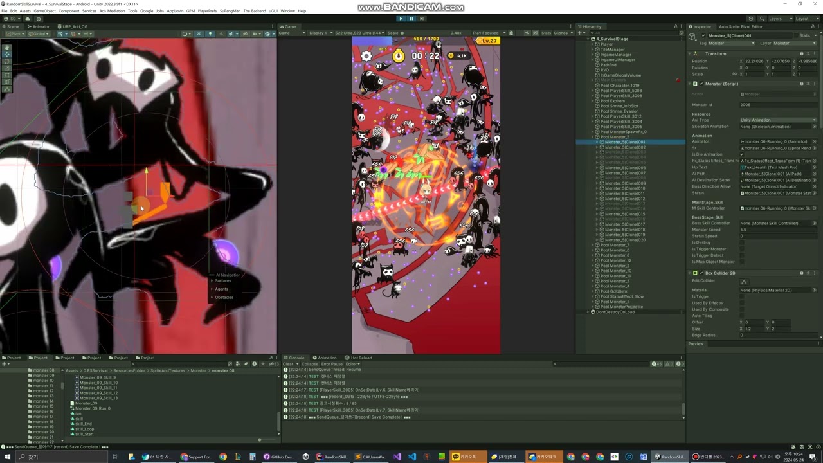Open the cloud services icon

[x=29, y=19]
